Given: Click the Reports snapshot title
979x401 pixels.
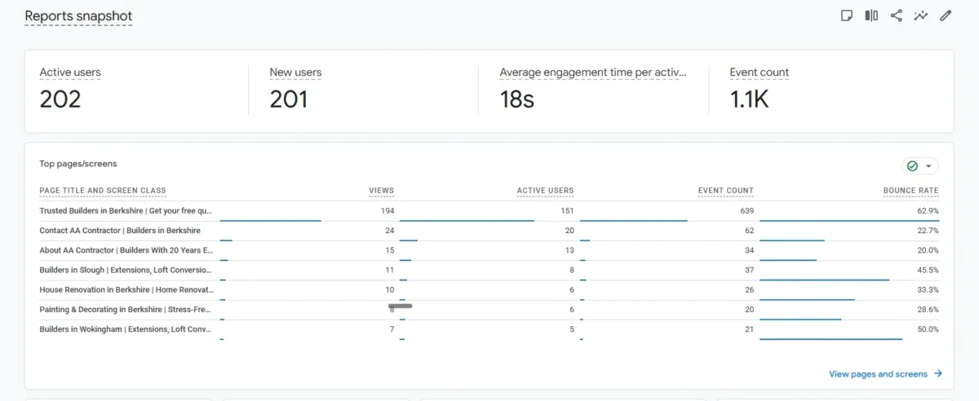Looking at the screenshot, I should [78, 16].
